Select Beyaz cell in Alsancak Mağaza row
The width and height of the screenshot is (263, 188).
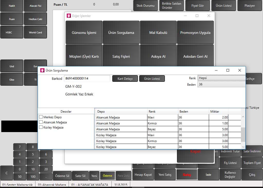163,129
